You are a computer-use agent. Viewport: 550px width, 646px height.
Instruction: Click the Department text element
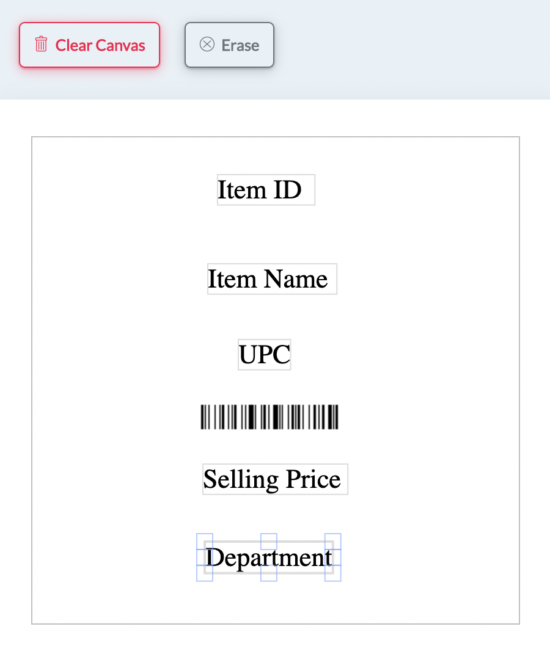tap(269, 557)
